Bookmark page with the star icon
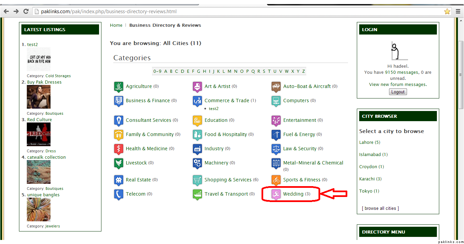464x244 pixels. pyautogui.click(x=447, y=12)
